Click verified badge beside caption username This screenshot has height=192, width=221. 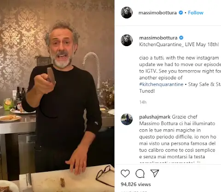click(181, 38)
